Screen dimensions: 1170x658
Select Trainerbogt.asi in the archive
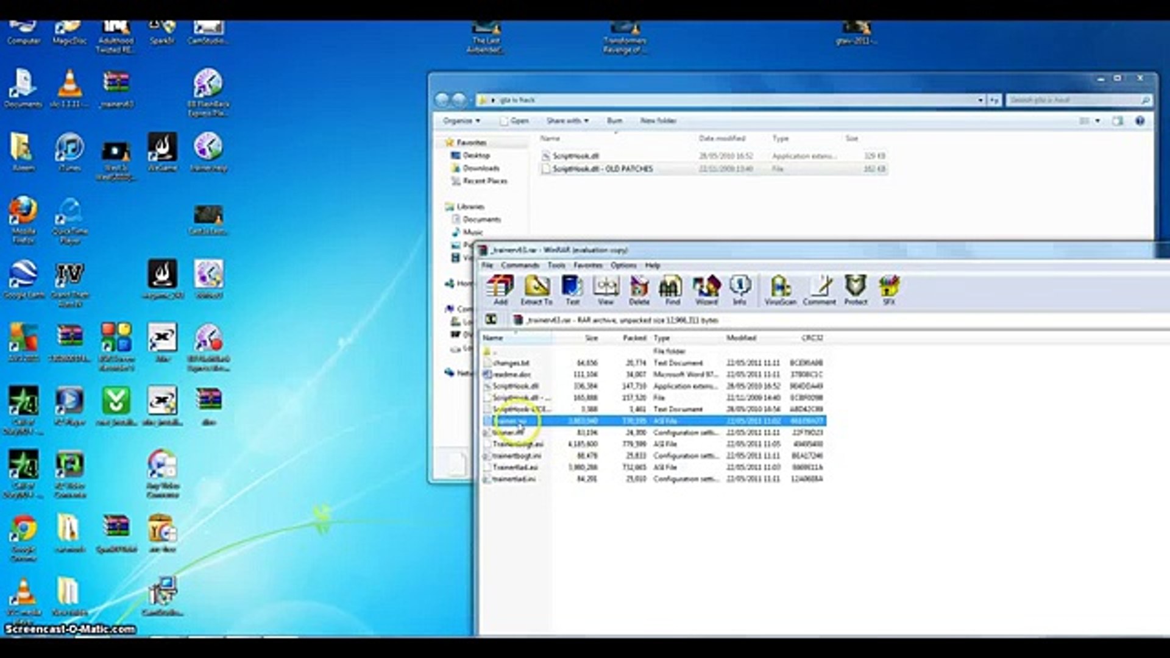click(x=653, y=444)
